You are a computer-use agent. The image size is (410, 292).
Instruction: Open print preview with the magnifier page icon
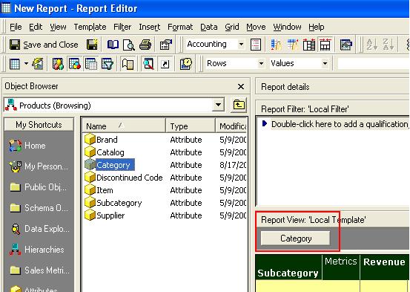point(129,45)
